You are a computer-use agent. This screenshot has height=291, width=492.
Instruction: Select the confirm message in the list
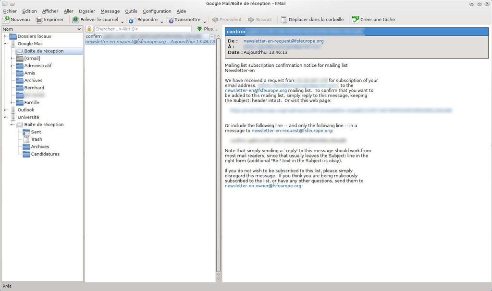click(144, 39)
